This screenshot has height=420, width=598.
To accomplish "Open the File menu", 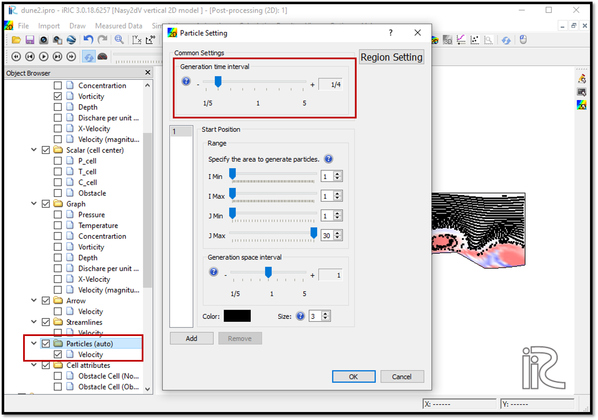I will (x=24, y=26).
